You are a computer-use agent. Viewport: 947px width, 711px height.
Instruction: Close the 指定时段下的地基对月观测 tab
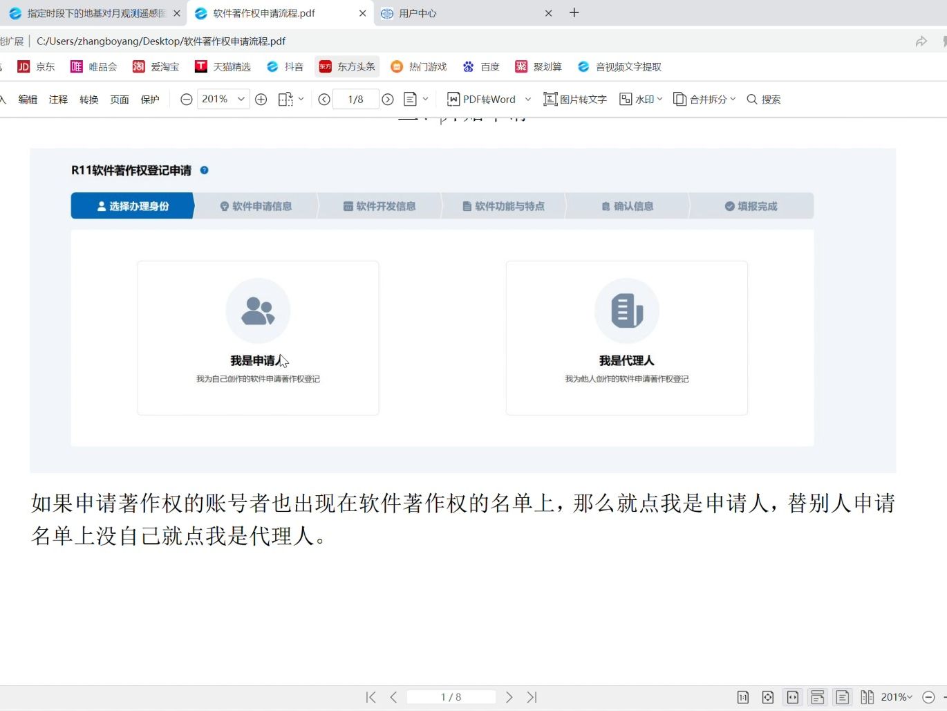177,13
